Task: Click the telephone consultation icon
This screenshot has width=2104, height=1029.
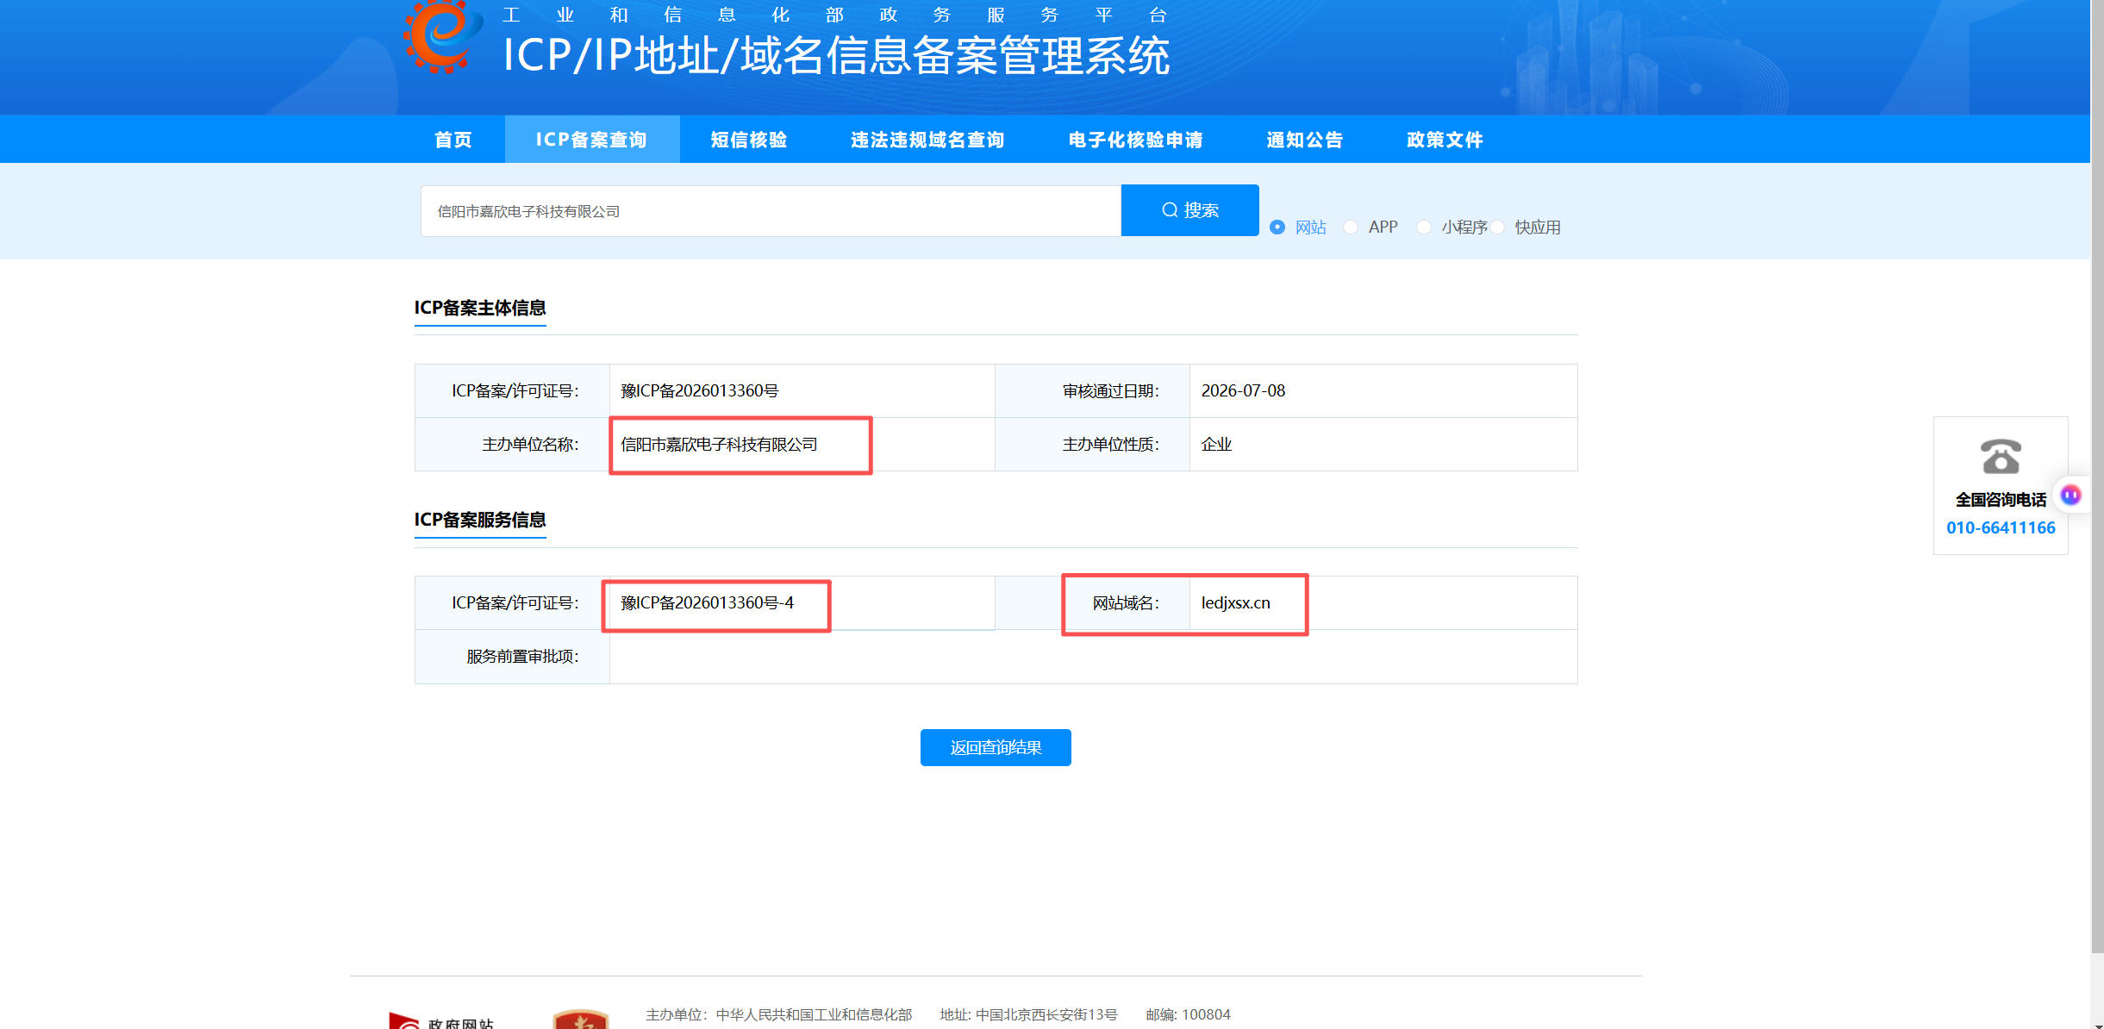Action: (2001, 457)
